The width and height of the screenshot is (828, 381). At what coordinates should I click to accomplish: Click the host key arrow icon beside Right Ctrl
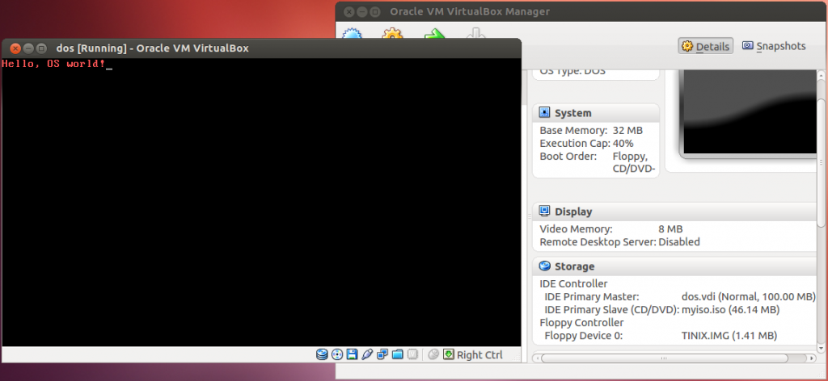point(448,354)
